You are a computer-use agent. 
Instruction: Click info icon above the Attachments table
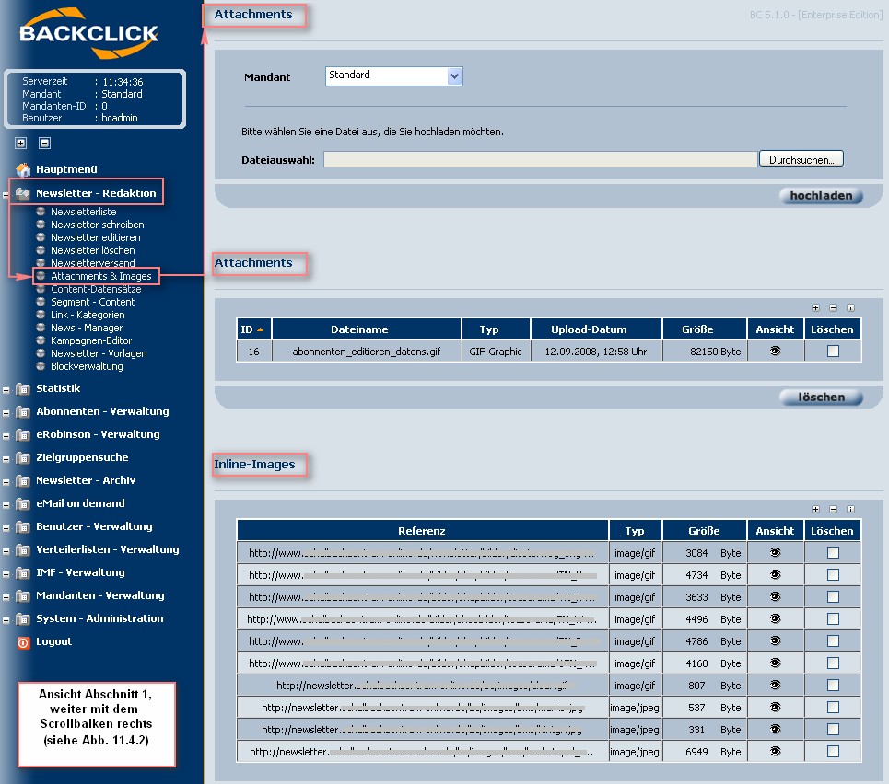(x=850, y=307)
